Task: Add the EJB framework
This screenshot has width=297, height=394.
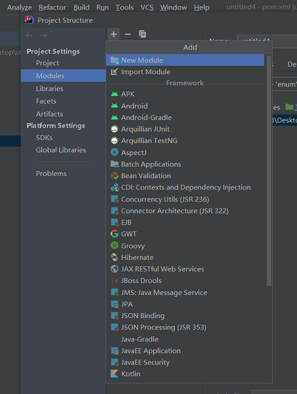Action: (x=185, y=223)
